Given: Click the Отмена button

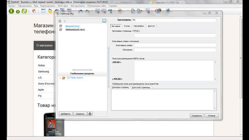Looking at the screenshot, I should (x=212, y=116).
